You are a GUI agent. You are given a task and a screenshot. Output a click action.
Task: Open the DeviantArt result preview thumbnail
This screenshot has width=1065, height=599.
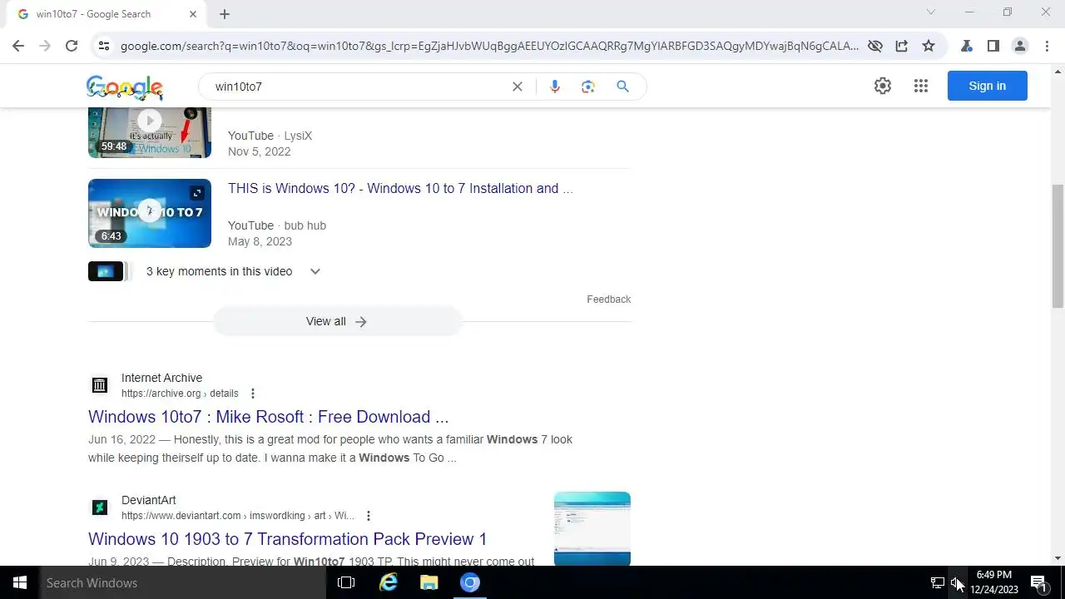tap(592, 528)
